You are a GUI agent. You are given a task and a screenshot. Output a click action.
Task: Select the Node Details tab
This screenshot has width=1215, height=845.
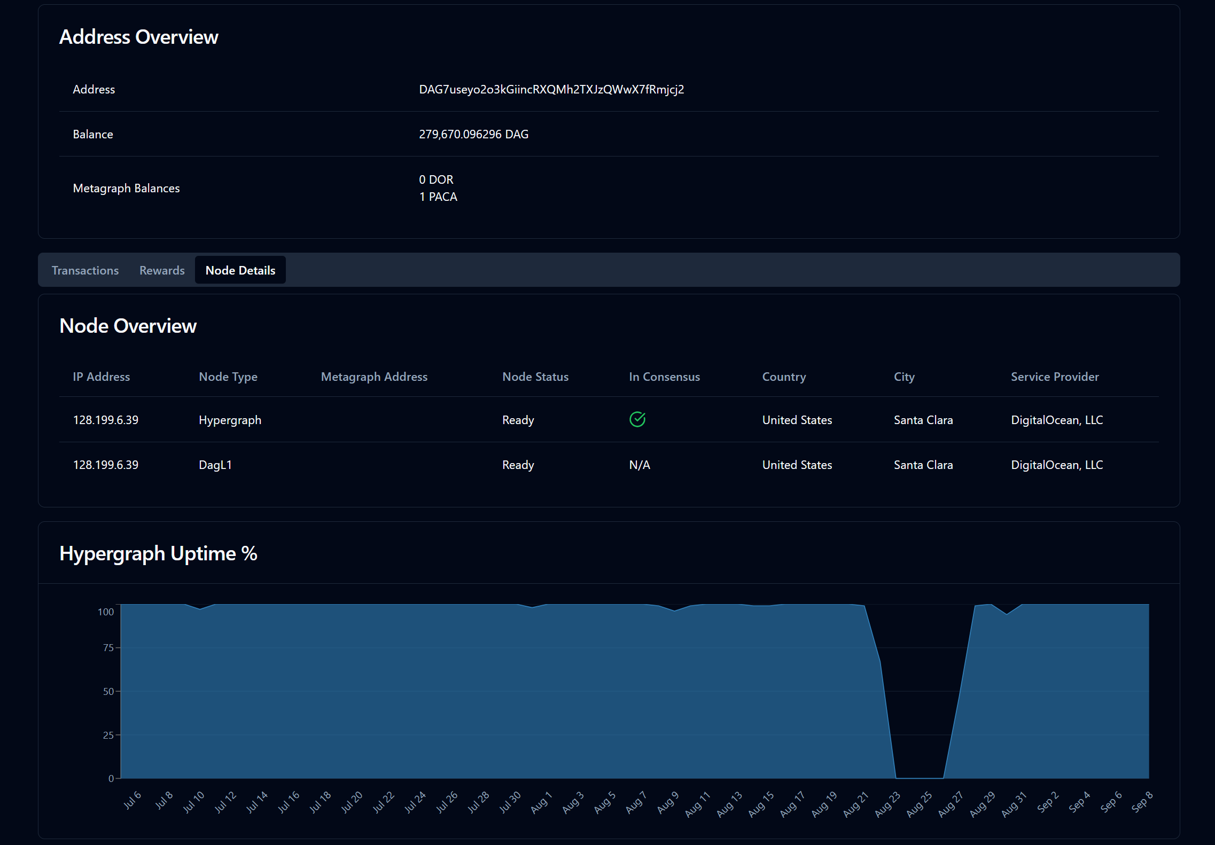[240, 270]
